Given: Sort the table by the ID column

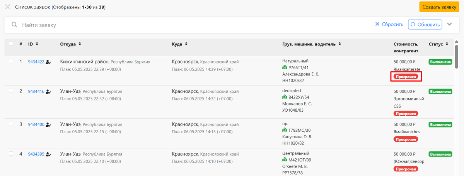Looking at the screenshot, I should click(37, 44).
